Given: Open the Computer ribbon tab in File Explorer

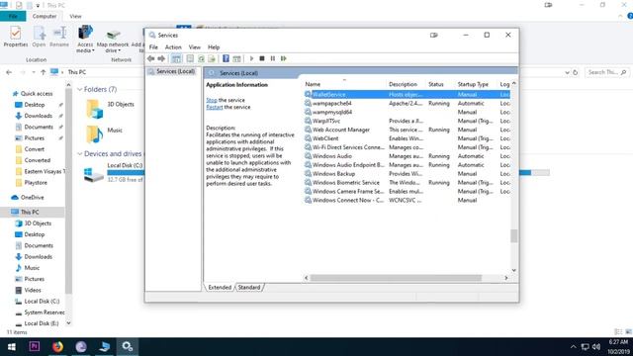Looking at the screenshot, I should click(x=45, y=16).
